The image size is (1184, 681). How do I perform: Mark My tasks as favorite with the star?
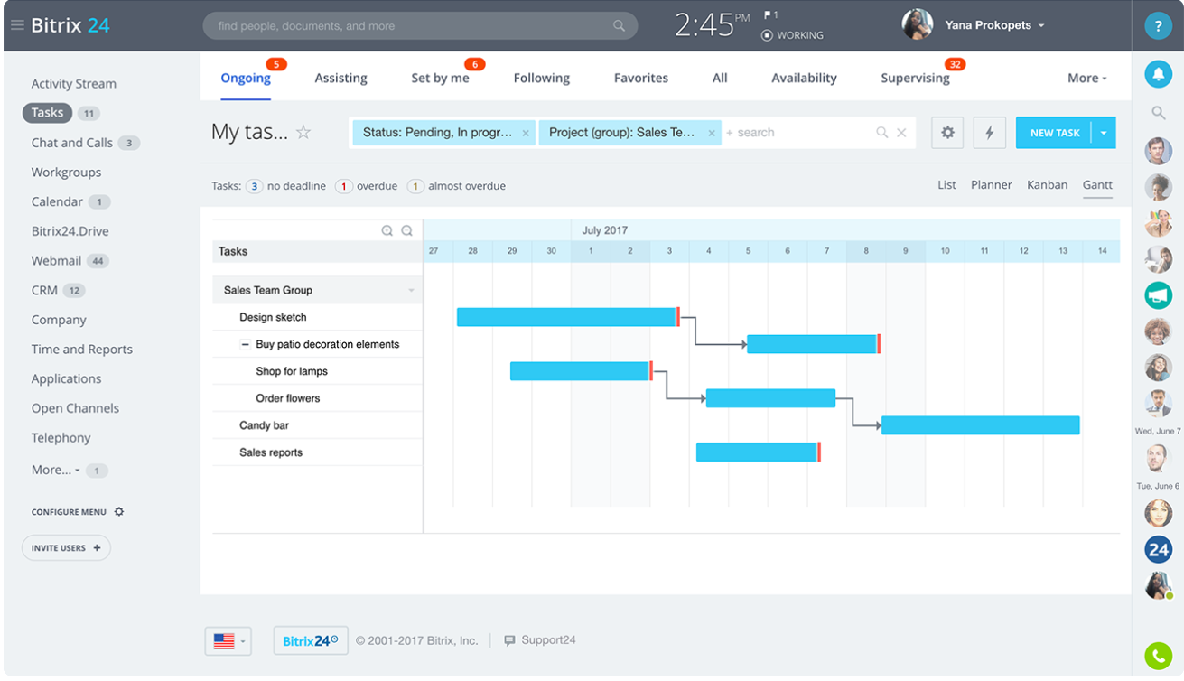303,132
